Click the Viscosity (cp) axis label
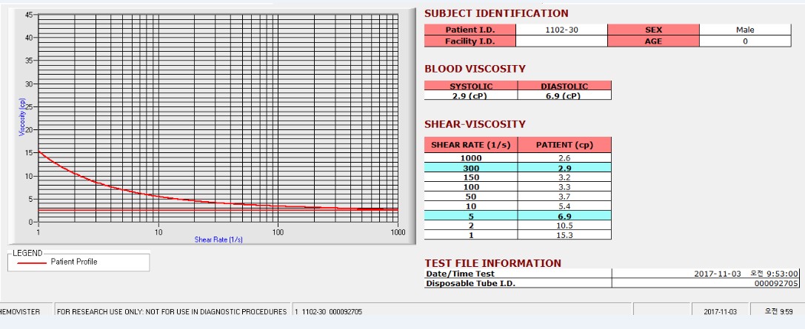 point(22,117)
